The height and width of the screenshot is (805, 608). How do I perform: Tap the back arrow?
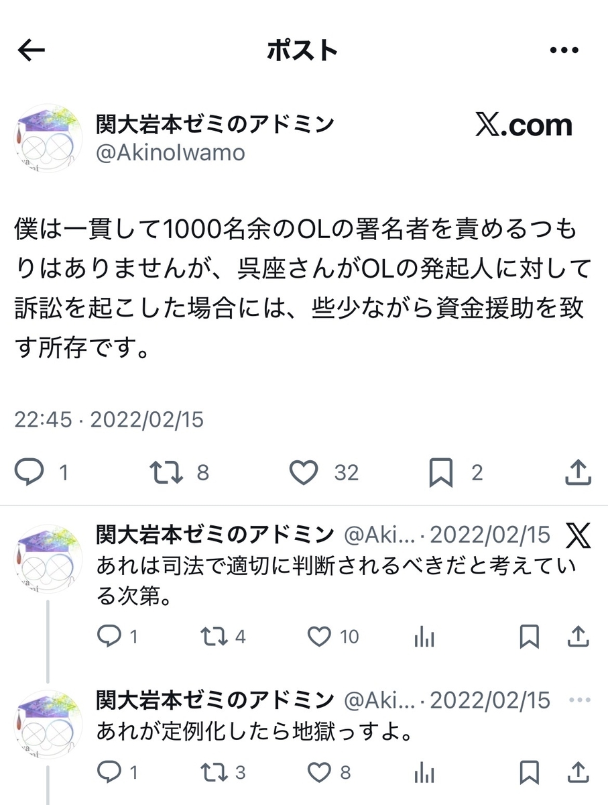tap(32, 50)
